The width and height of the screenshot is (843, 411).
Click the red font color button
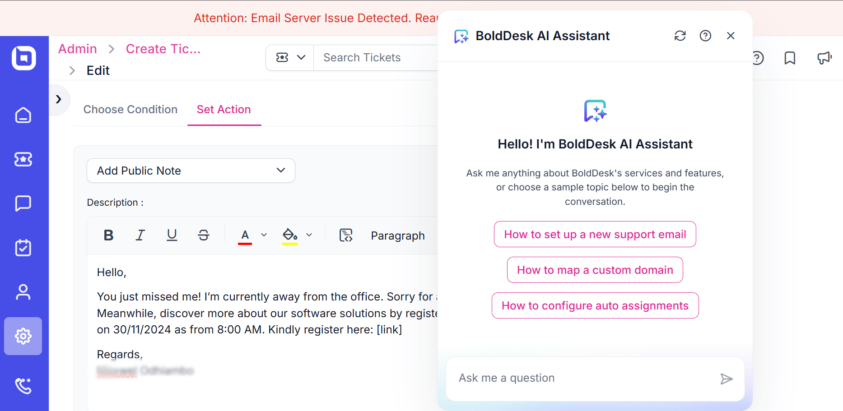(x=245, y=236)
